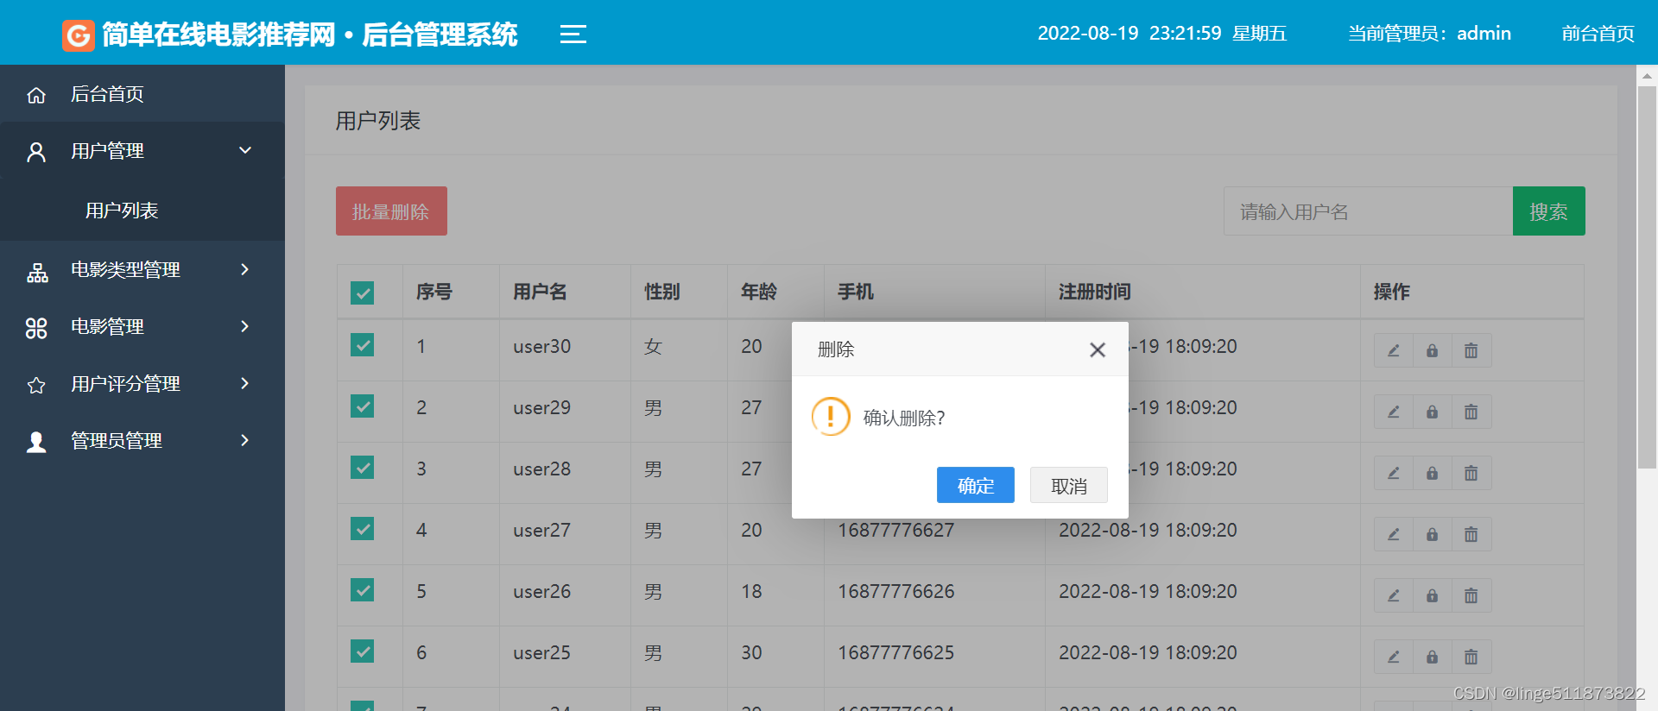Image resolution: width=1658 pixels, height=711 pixels.
Task: Select 用户列表 submenu item
Action: 142,211
